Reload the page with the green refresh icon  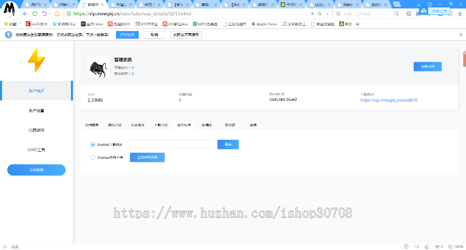(x=35, y=13)
